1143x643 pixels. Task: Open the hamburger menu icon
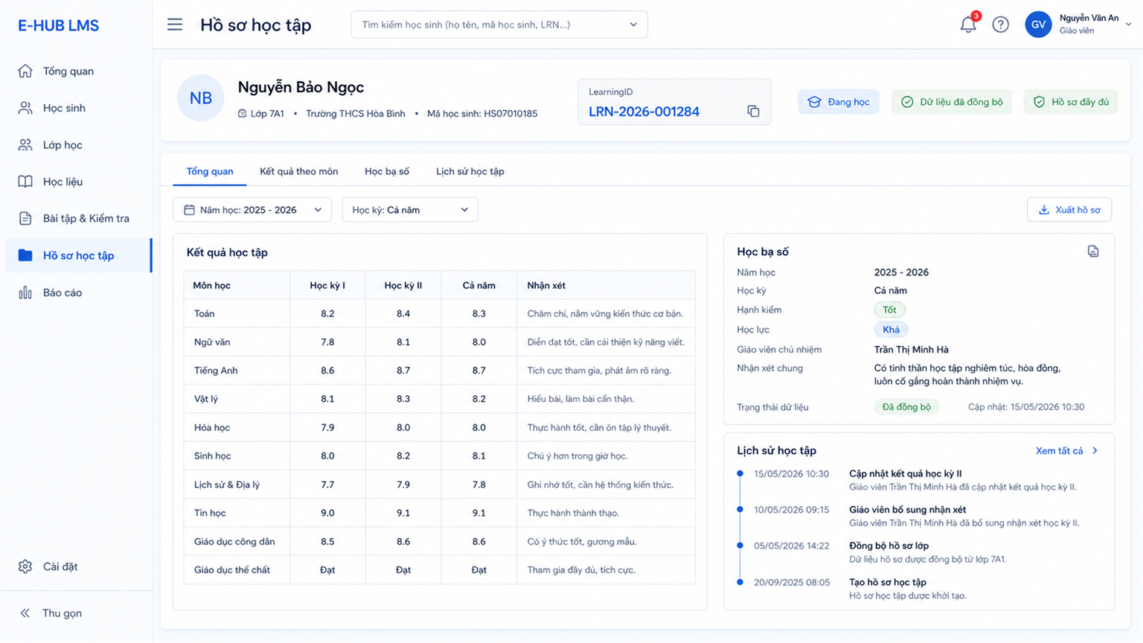(x=175, y=25)
